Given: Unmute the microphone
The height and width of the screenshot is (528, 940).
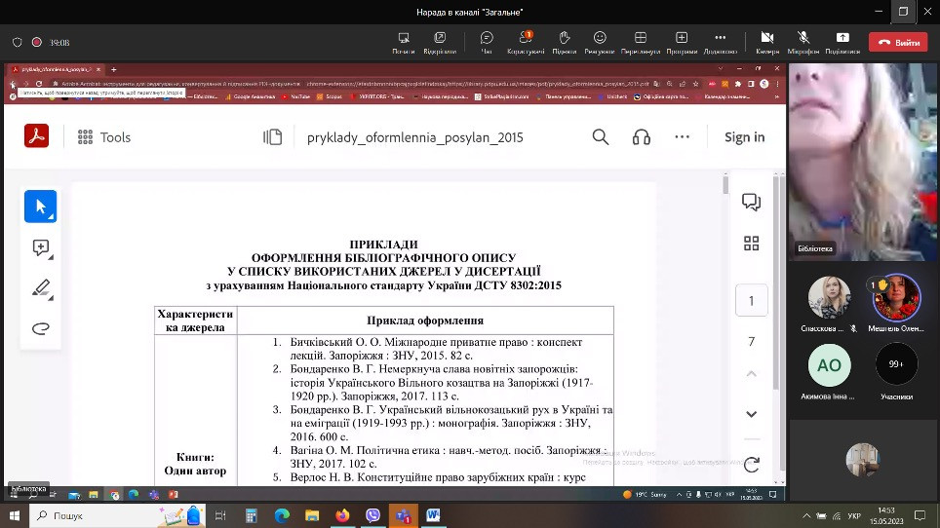Looking at the screenshot, I should [803, 41].
